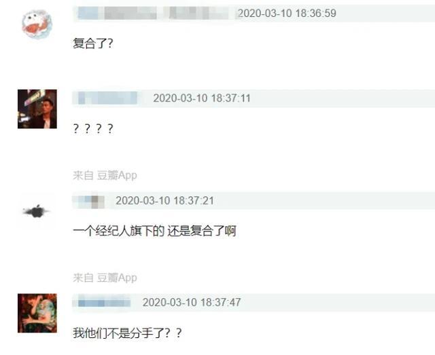The image size is (435, 355).
Task: Click the timestamp 2020-03-10 18:37:47
Action: click(x=192, y=302)
